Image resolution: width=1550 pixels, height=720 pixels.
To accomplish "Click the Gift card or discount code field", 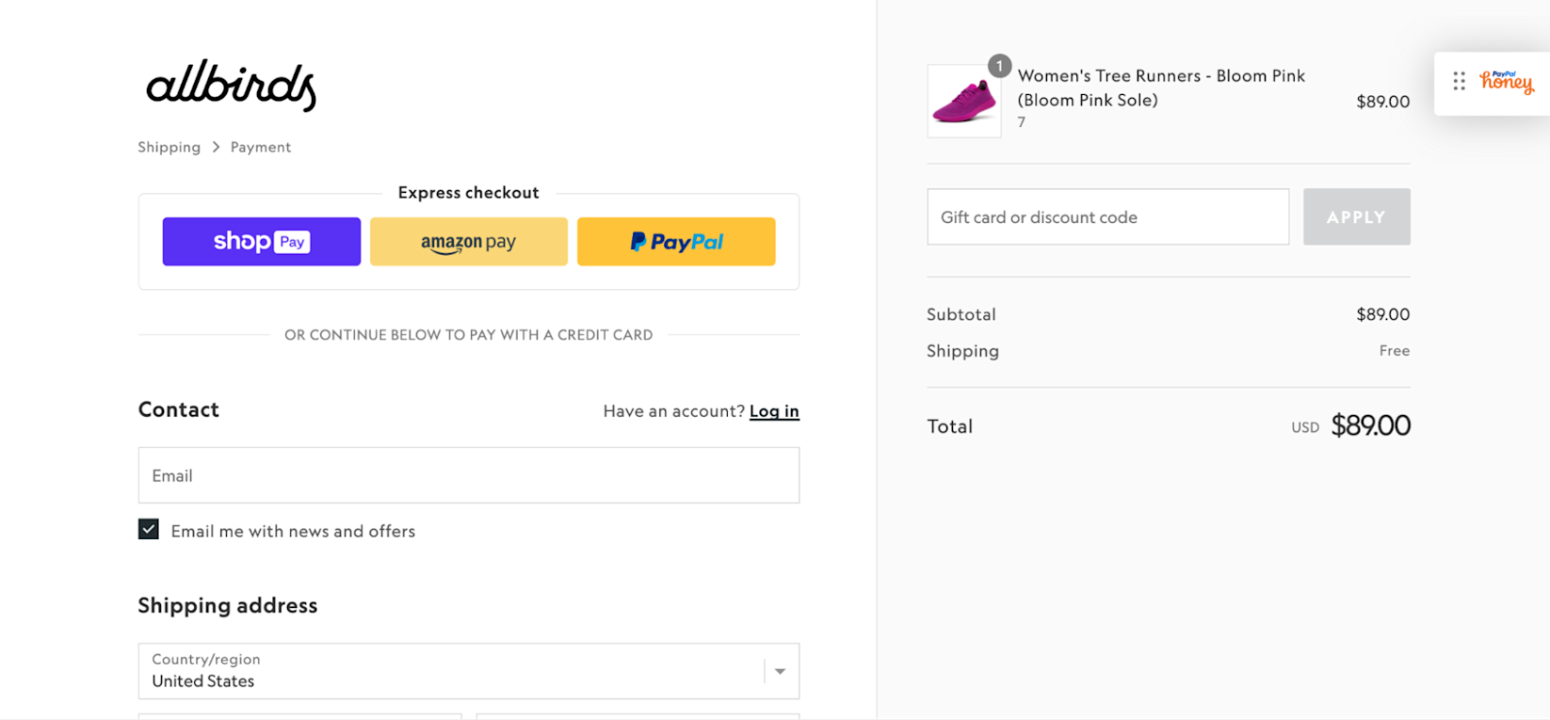I will click(1107, 216).
